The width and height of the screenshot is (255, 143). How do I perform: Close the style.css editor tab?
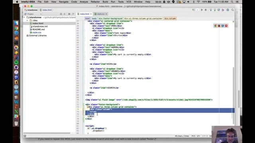point(106,14)
